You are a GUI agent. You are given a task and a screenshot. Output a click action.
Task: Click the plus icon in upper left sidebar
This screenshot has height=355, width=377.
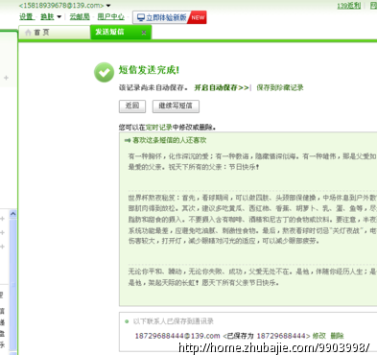pyautogui.click(x=6, y=78)
